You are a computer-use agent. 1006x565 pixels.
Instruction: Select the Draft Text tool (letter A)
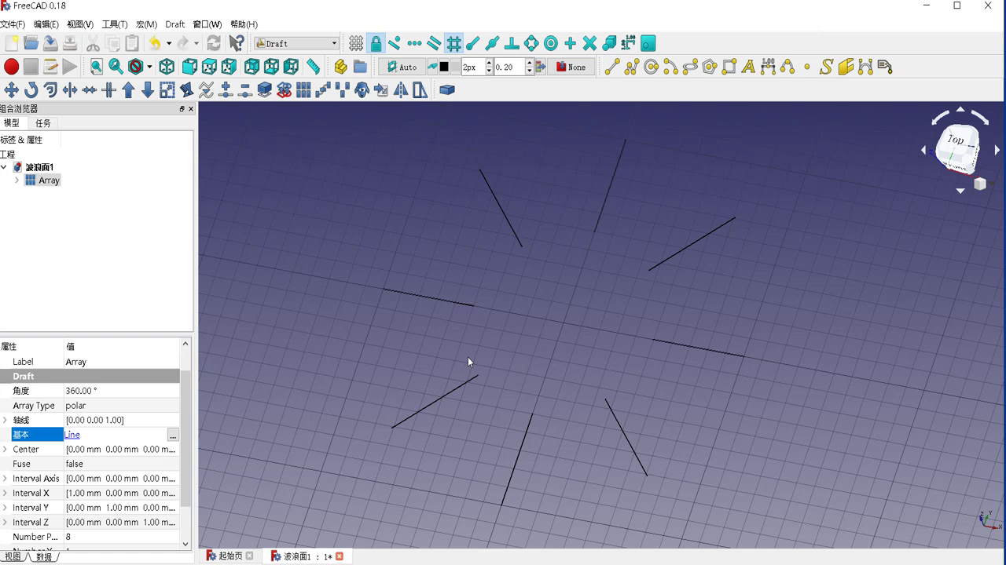(748, 67)
